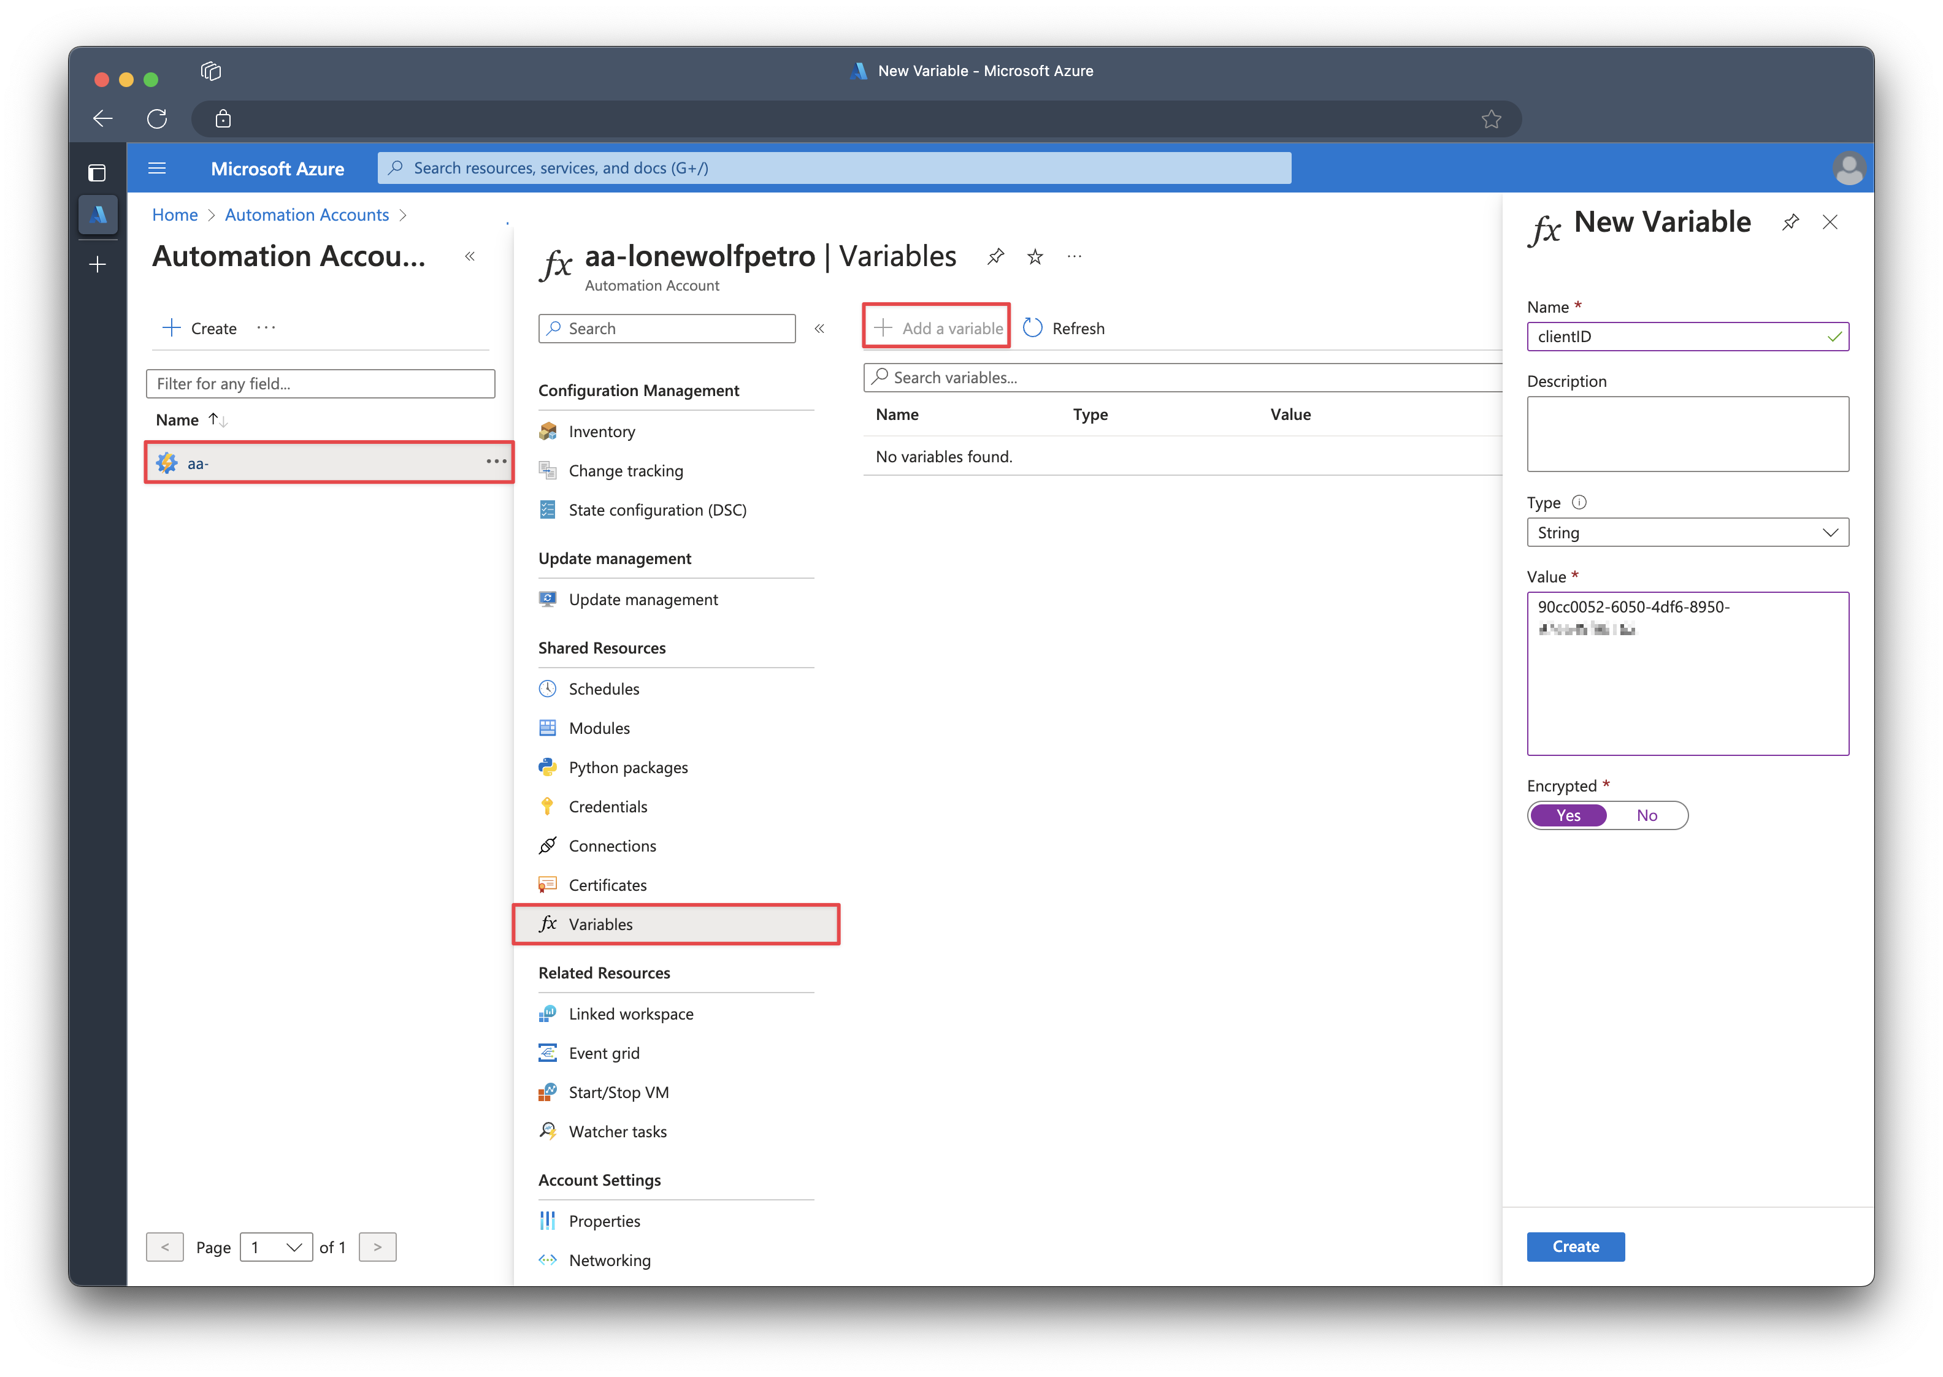Go to the previous page arrow
The width and height of the screenshot is (1943, 1377).
coord(164,1246)
